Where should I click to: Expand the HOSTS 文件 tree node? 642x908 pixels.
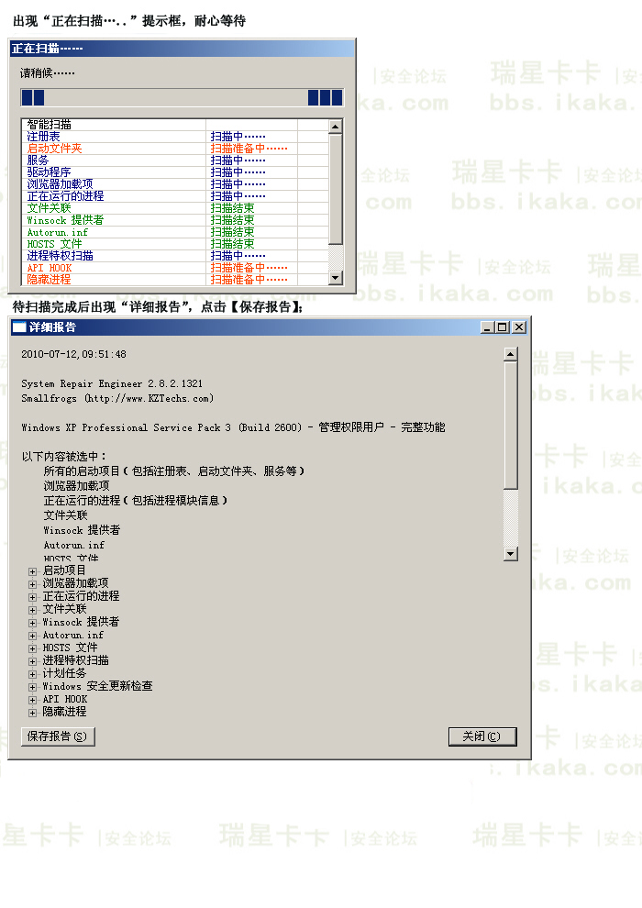pos(32,648)
